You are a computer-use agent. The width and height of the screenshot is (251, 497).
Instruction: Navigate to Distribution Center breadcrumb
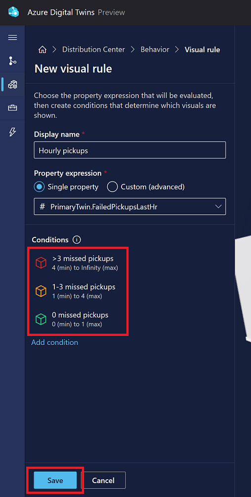coord(93,50)
